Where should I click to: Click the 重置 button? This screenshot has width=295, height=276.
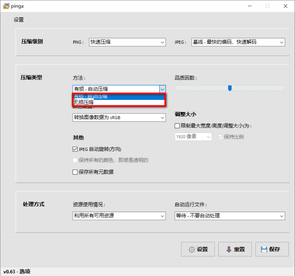coord(235,249)
